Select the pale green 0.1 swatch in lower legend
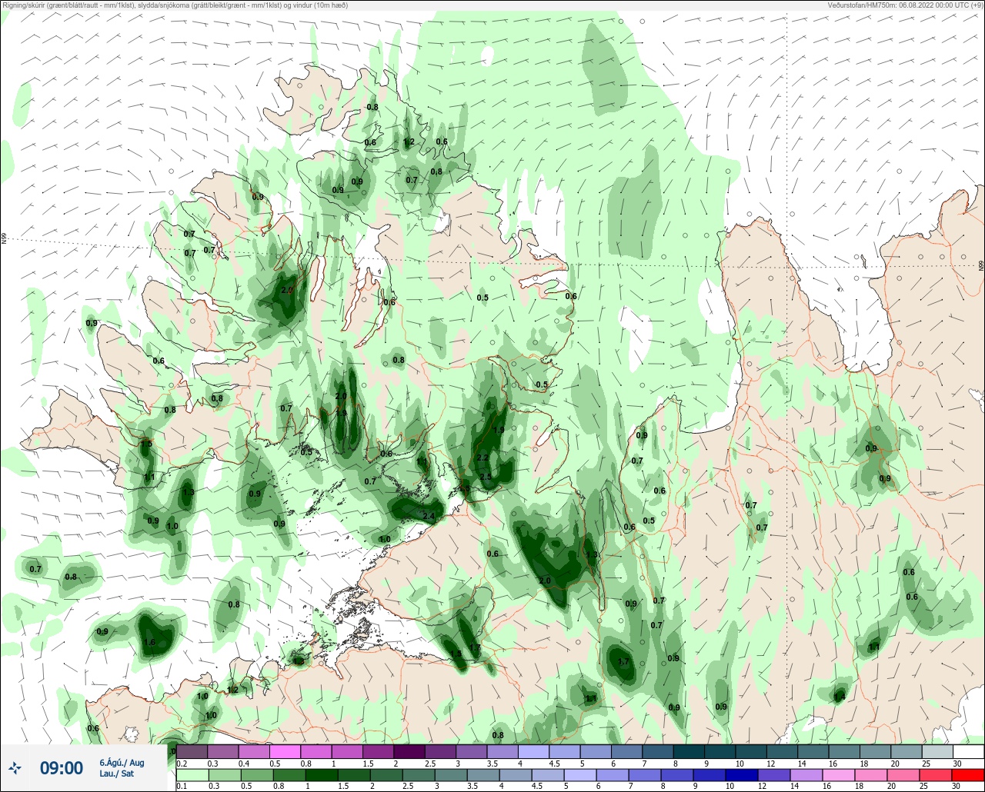Viewport: 985px width, 792px height. (x=192, y=775)
